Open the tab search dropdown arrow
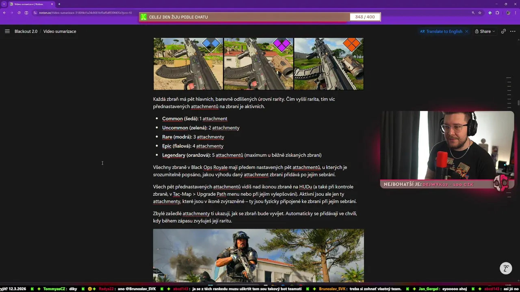Screen dimensions: 520x292 (x=3, y=4)
